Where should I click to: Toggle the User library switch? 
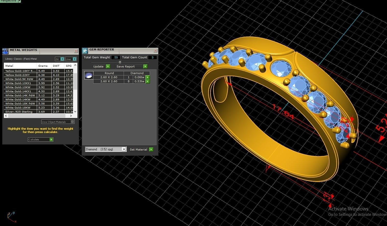(x=71, y=59)
